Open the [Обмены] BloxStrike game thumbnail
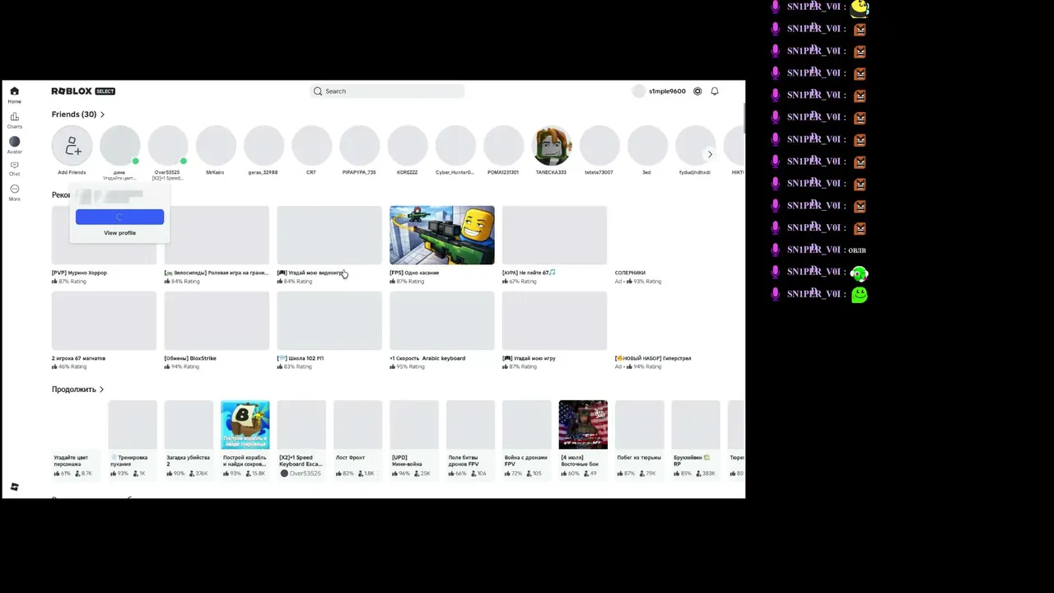Viewport: 1054px width, 593px height. click(217, 321)
